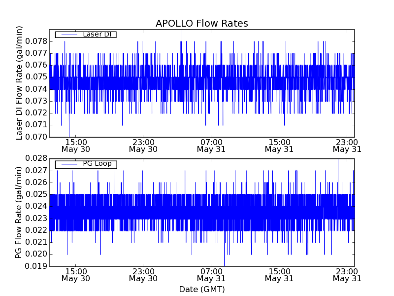Click bottom plot's 07:00 May 31 tick label

click(211, 274)
